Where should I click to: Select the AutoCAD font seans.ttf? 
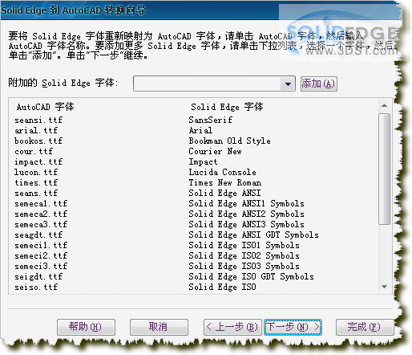(36, 193)
